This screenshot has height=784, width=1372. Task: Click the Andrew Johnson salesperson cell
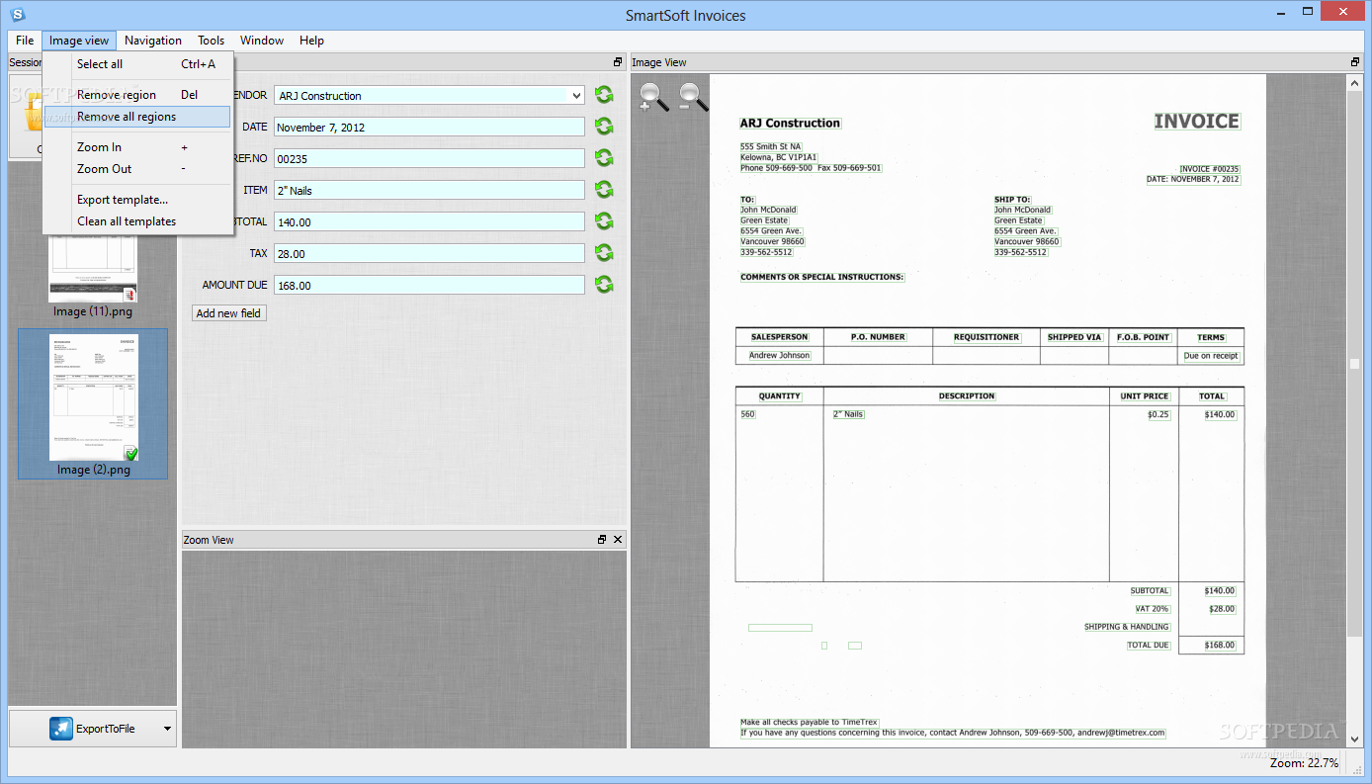click(780, 356)
